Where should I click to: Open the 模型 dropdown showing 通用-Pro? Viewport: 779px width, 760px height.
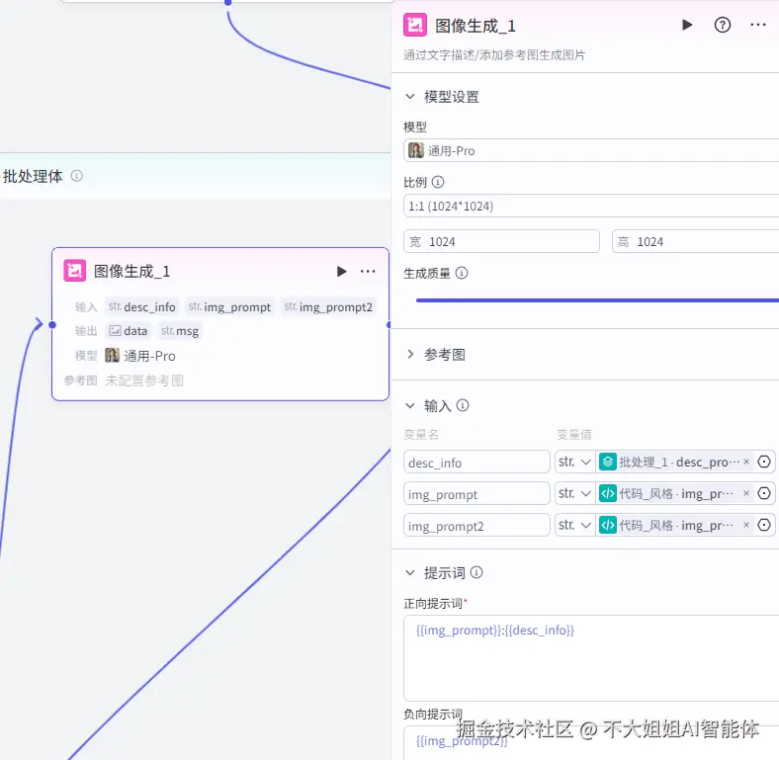click(x=591, y=150)
